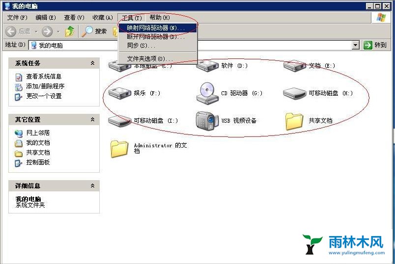
Task: Open the USB 视频设备 camera icon
Action: 207,120
